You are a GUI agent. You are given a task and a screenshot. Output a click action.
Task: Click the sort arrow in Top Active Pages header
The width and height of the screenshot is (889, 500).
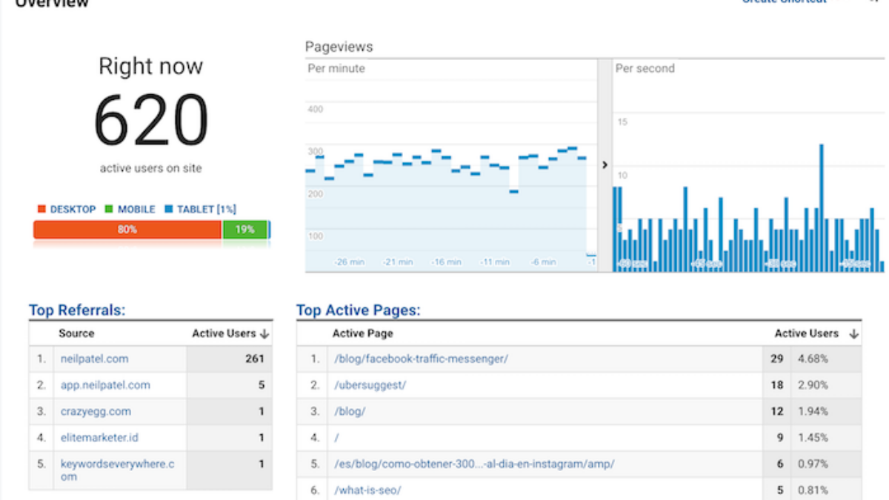(x=853, y=334)
